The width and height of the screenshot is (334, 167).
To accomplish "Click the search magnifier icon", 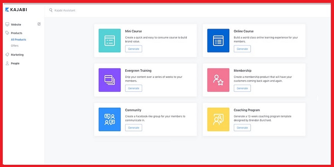I will pyautogui.click(x=51, y=10).
